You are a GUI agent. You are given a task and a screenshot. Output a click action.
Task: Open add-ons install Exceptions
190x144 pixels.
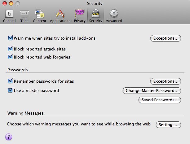(x=166, y=38)
